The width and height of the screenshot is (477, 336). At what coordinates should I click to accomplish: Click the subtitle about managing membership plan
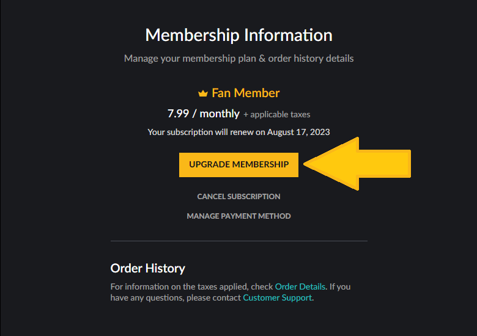coord(239,58)
